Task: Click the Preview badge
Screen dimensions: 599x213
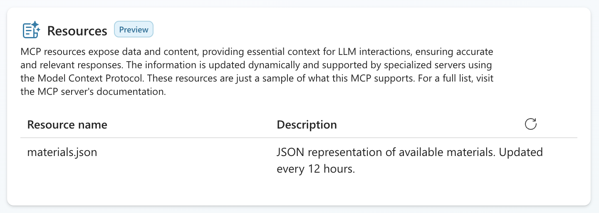Action: pyautogui.click(x=134, y=30)
